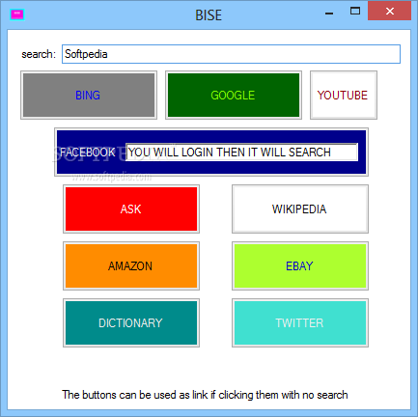Maximize the BISE window

pos(355,12)
